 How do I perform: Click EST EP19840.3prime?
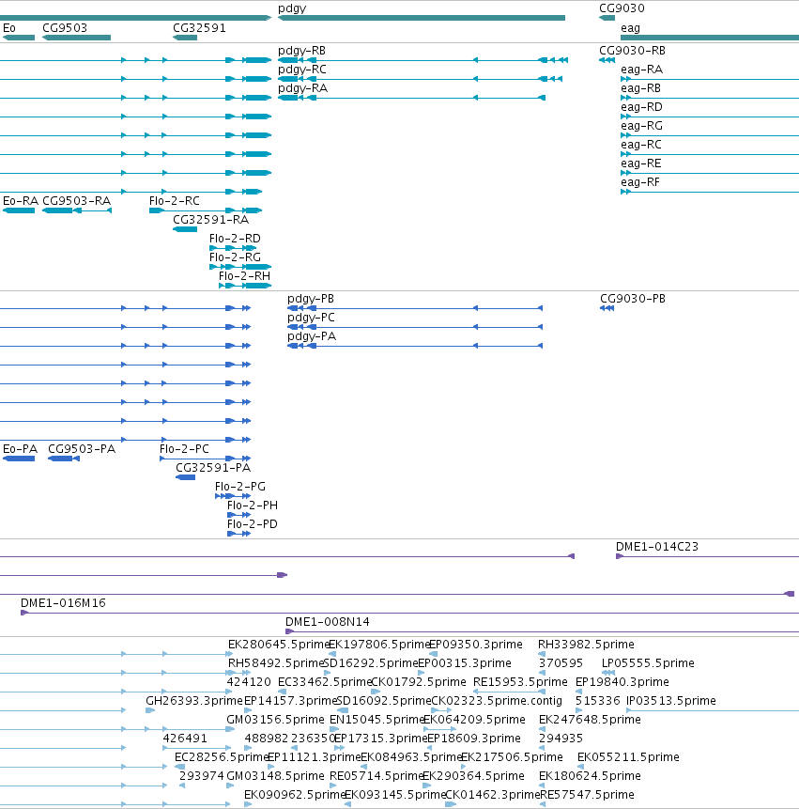tap(579, 692)
